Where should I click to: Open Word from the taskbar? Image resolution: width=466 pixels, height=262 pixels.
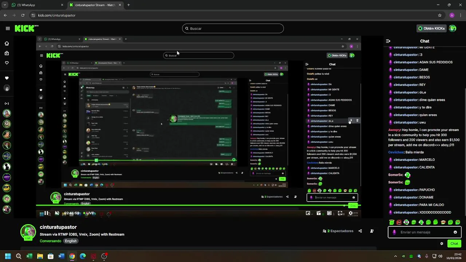(61, 256)
